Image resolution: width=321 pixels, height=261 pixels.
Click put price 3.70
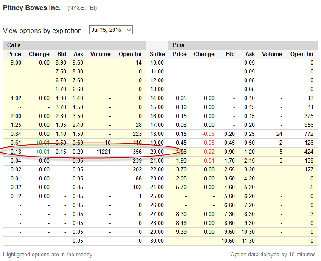(x=181, y=169)
